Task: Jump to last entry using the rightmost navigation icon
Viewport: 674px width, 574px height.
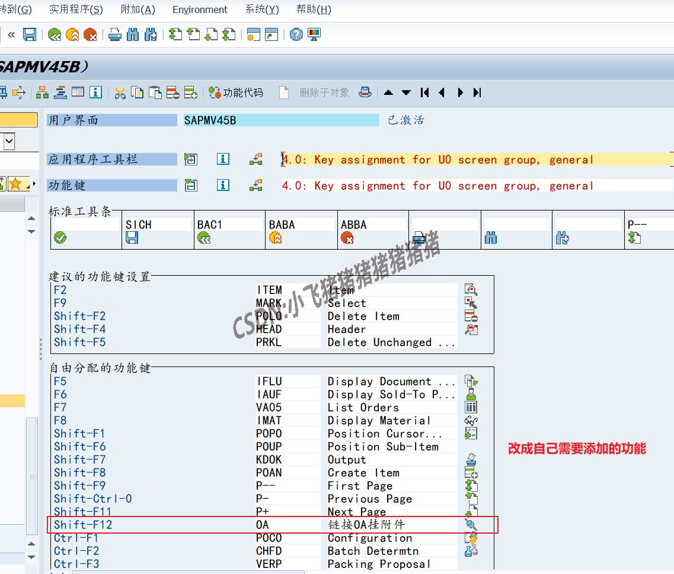Action: 477,93
